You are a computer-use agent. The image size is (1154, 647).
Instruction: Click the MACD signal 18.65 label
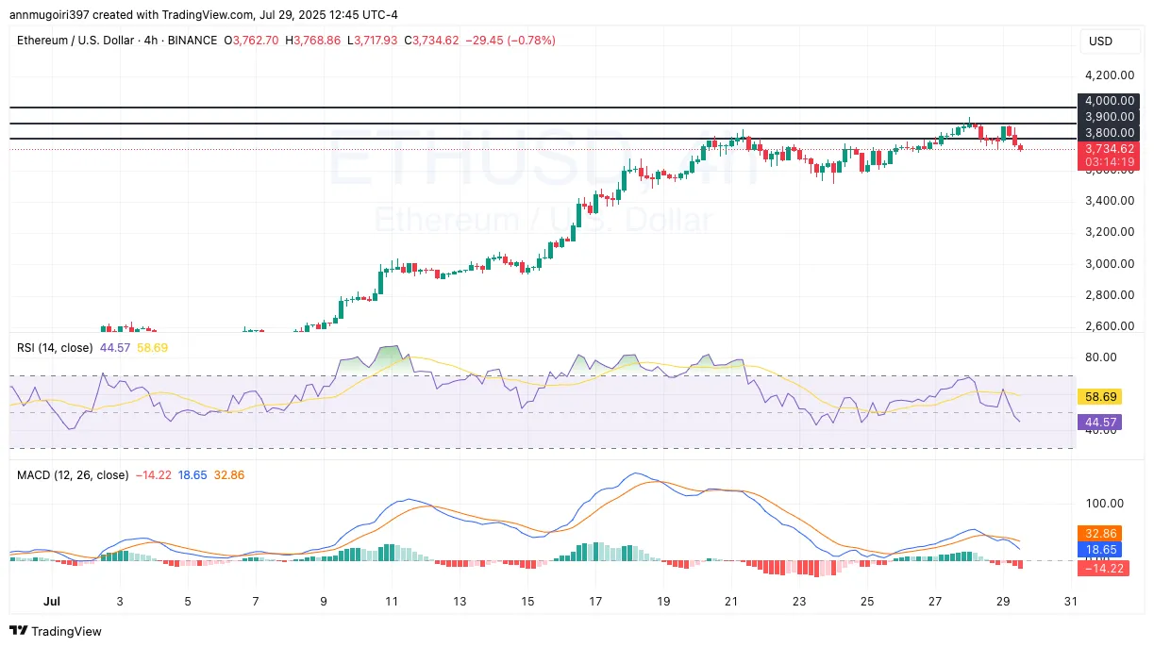[x=1100, y=551]
